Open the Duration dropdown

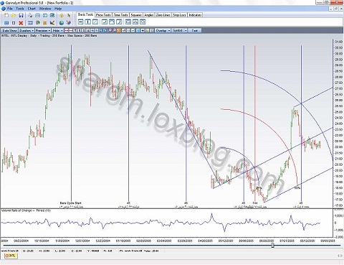(x=27, y=31)
